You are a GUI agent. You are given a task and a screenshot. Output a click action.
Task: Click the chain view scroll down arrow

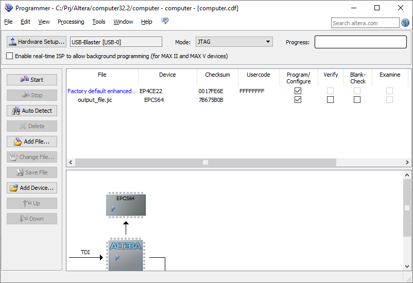(407, 267)
